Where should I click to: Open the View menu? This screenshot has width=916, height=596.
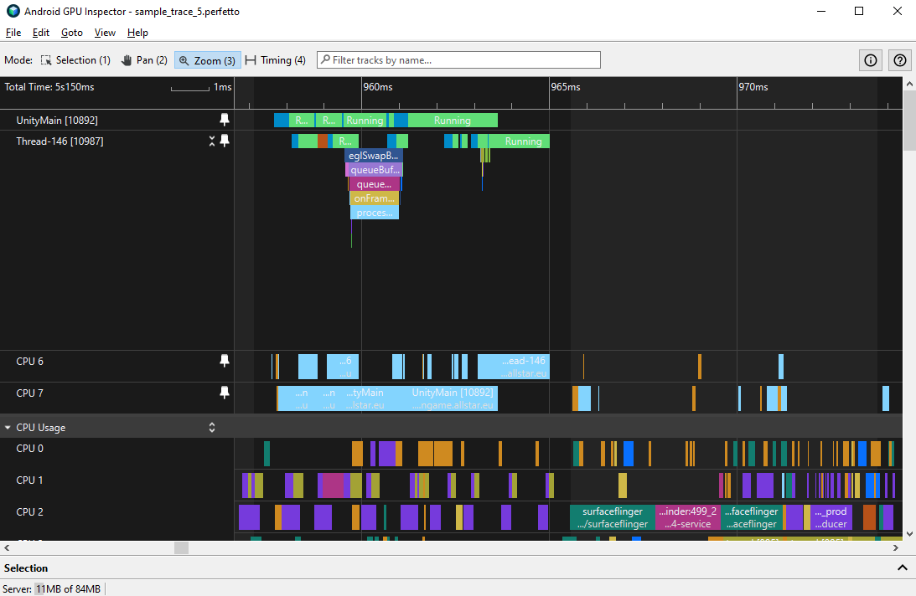point(104,33)
